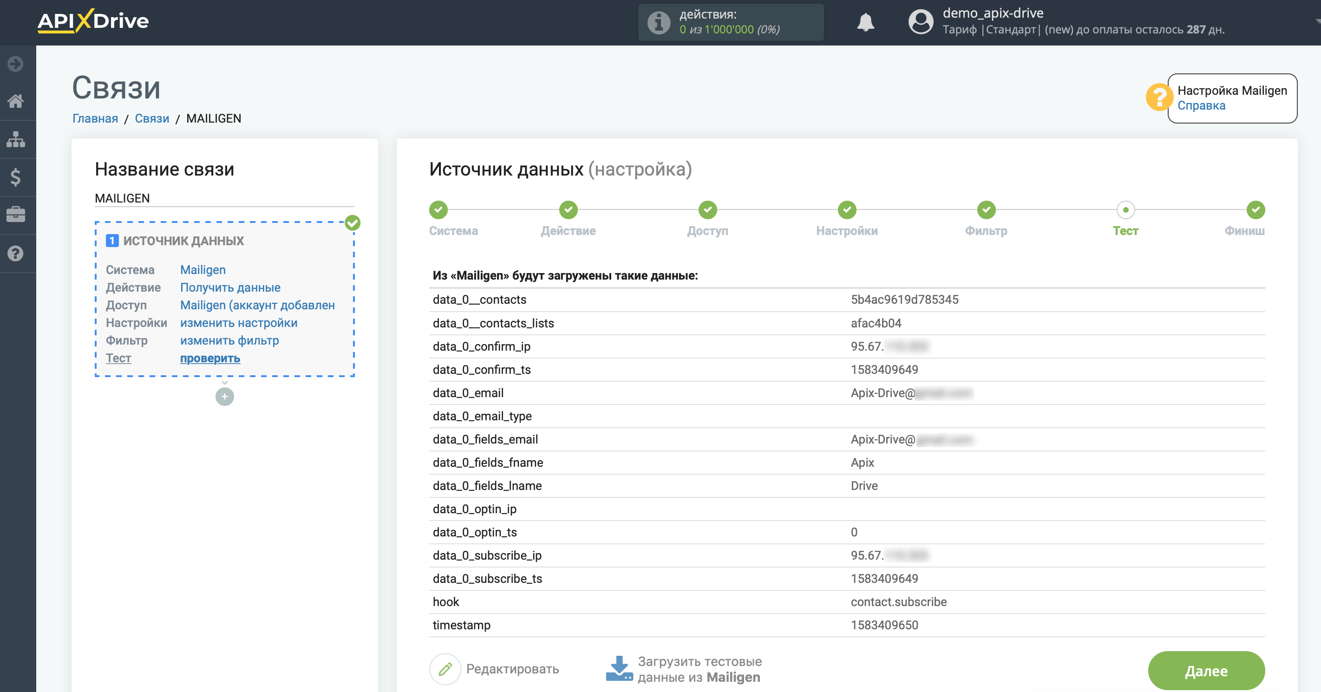The image size is (1321, 692).
Task: Open the briefcase icon in the sidebar
Action: [15, 215]
